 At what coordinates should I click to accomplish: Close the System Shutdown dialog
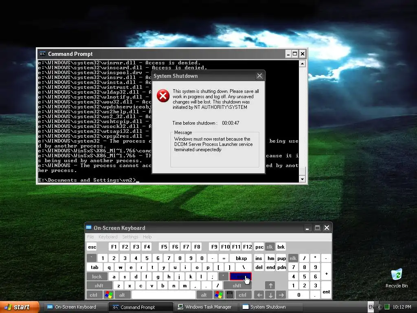pyautogui.click(x=259, y=76)
